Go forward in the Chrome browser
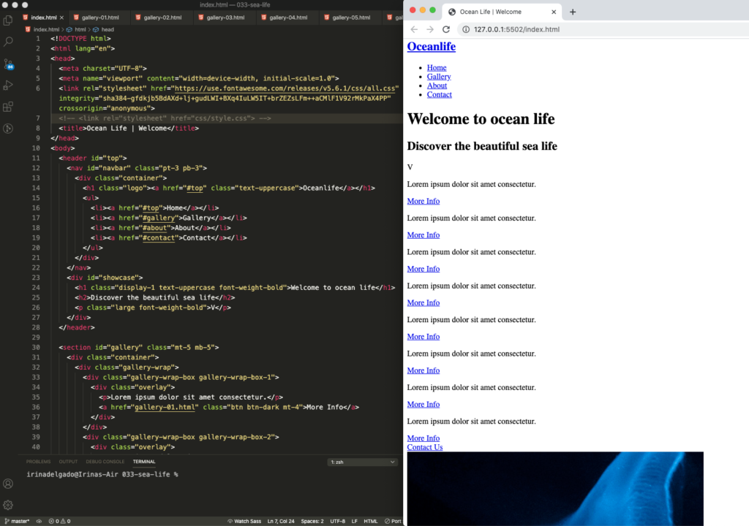The height and width of the screenshot is (526, 749). 430,30
